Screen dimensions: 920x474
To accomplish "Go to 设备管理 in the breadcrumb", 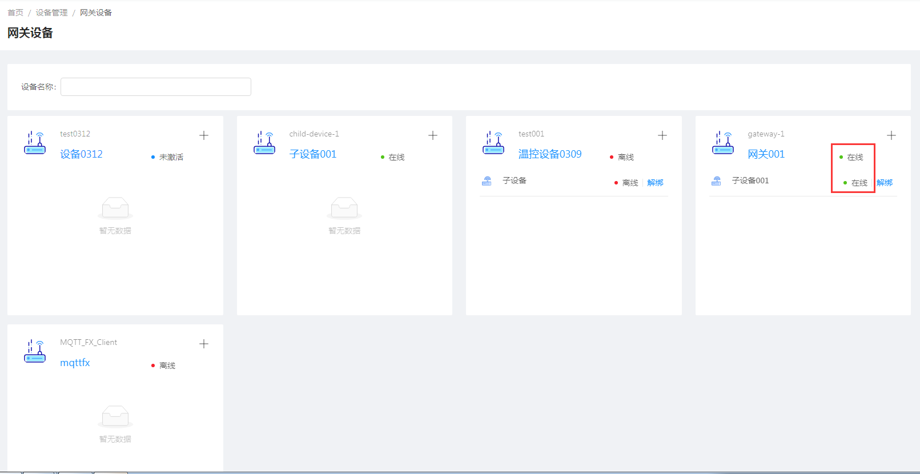I will pos(51,13).
